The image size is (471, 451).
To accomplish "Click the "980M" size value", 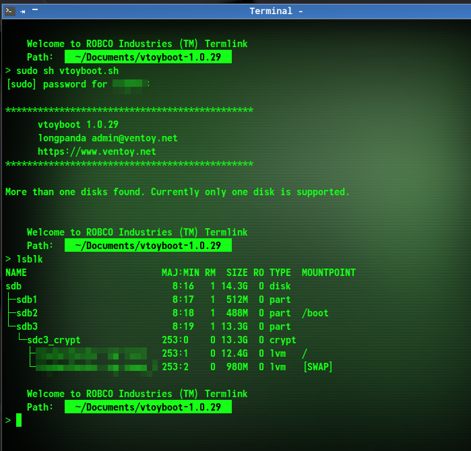I will pos(237,367).
